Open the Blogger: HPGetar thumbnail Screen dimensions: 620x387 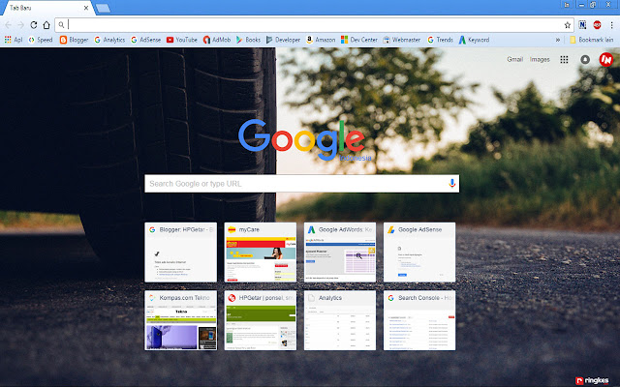point(181,252)
